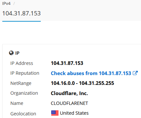
Task: Click the Geolocation field label
Action: (x=23, y=114)
